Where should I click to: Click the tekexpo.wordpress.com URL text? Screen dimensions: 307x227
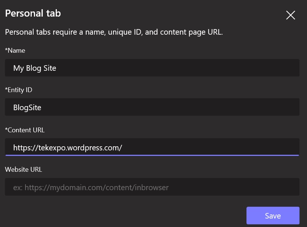pyautogui.click(x=68, y=148)
